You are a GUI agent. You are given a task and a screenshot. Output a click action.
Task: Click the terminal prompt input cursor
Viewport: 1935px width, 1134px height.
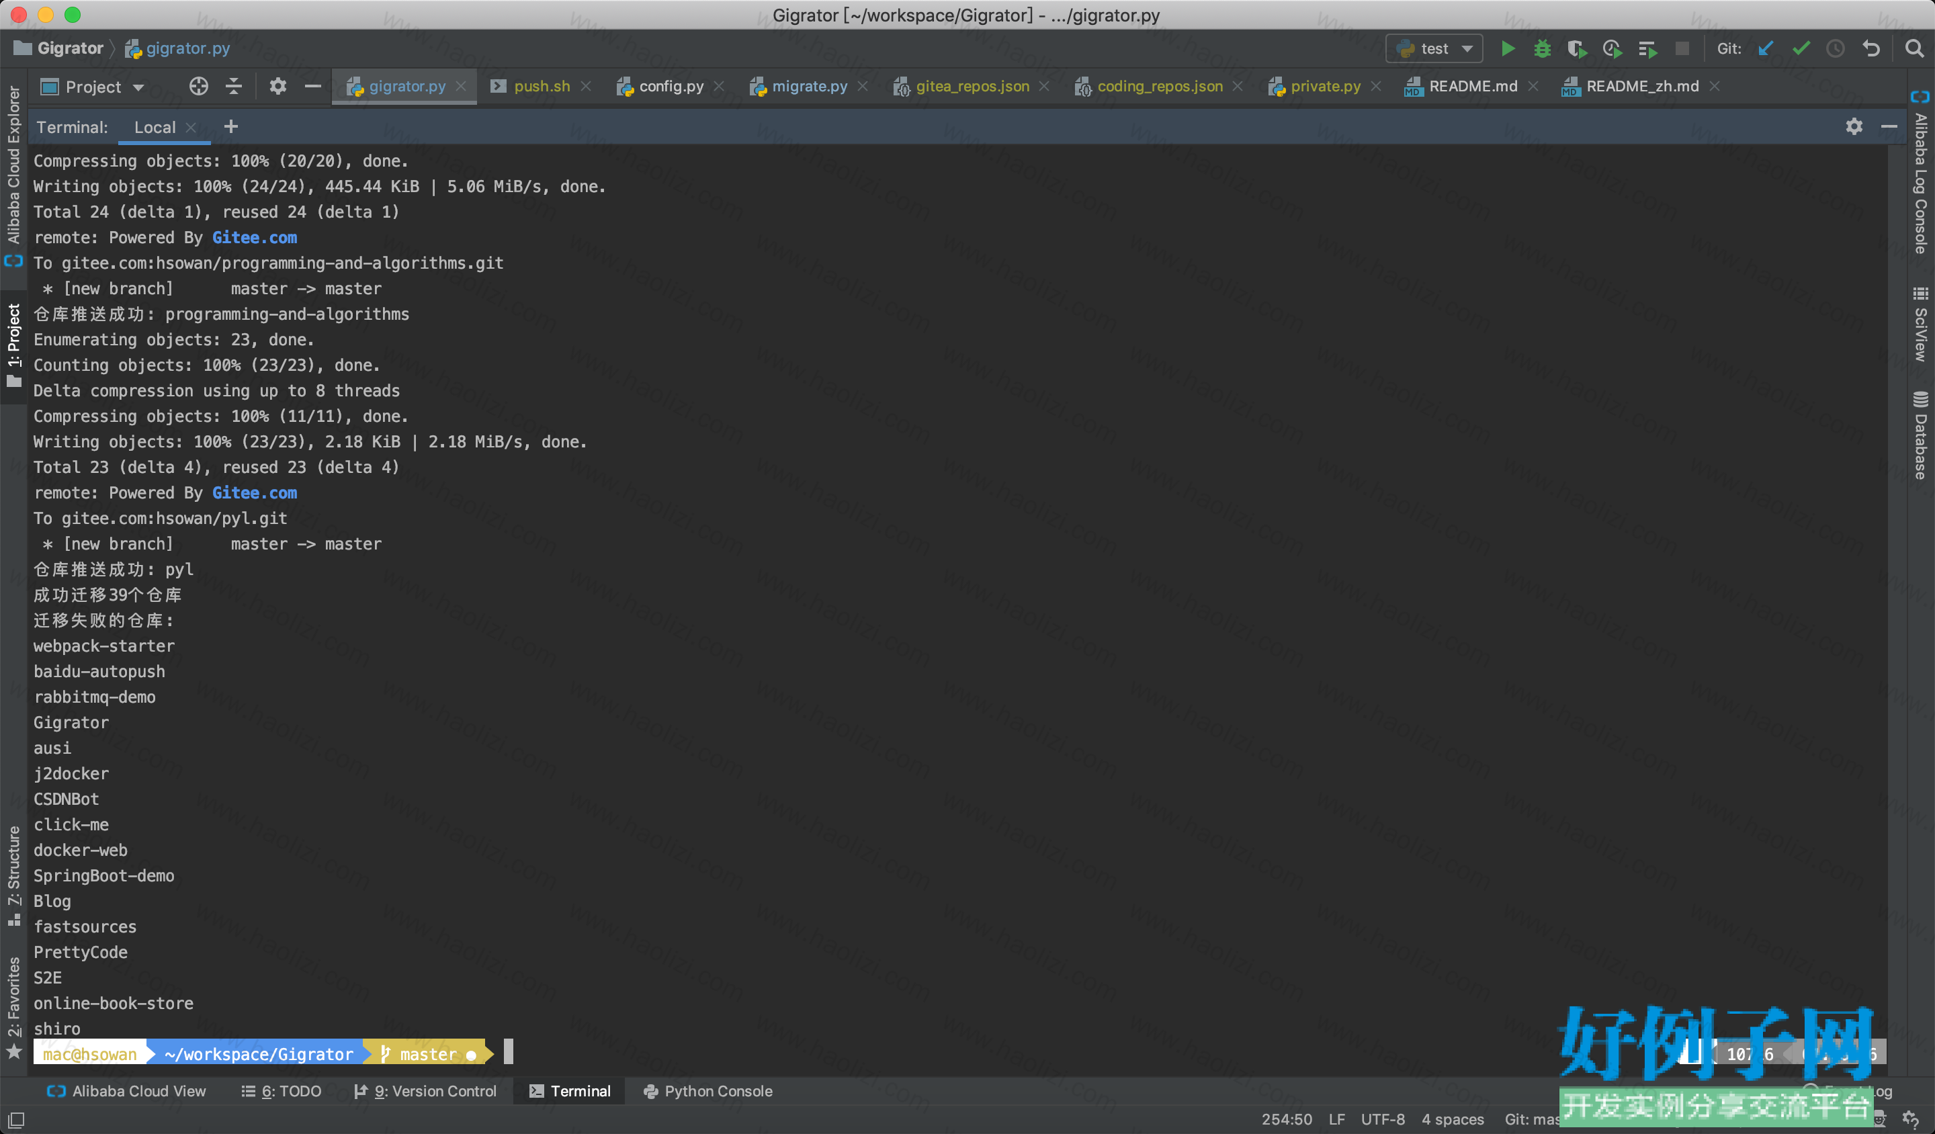point(509,1052)
